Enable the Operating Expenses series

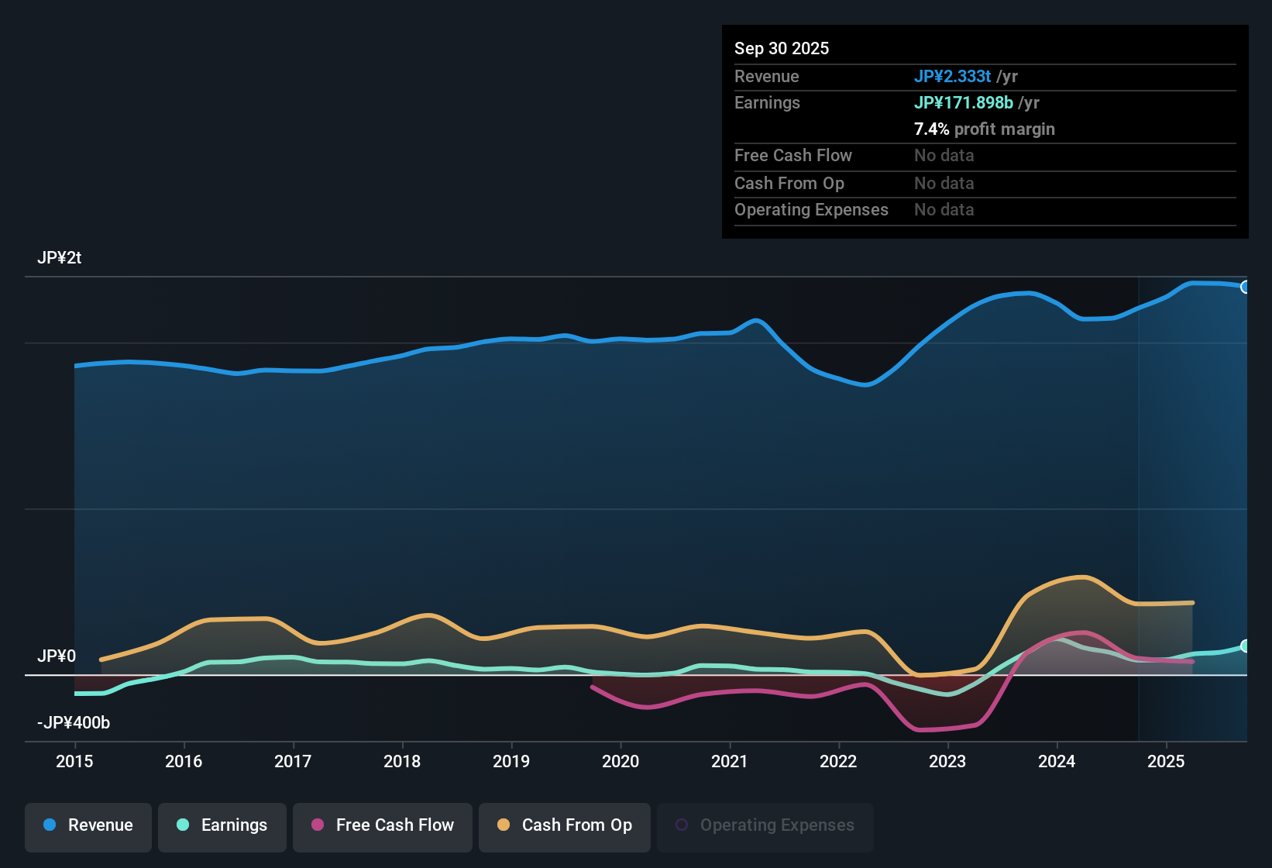point(765,825)
